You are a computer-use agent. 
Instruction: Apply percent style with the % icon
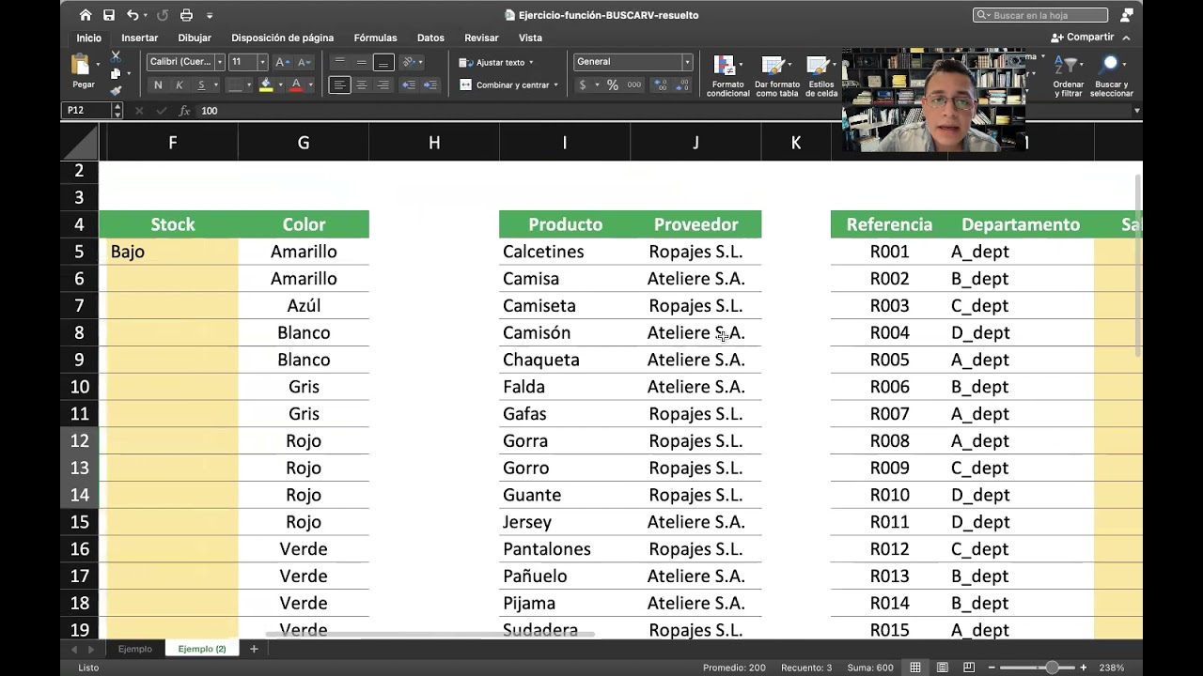[612, 84]
